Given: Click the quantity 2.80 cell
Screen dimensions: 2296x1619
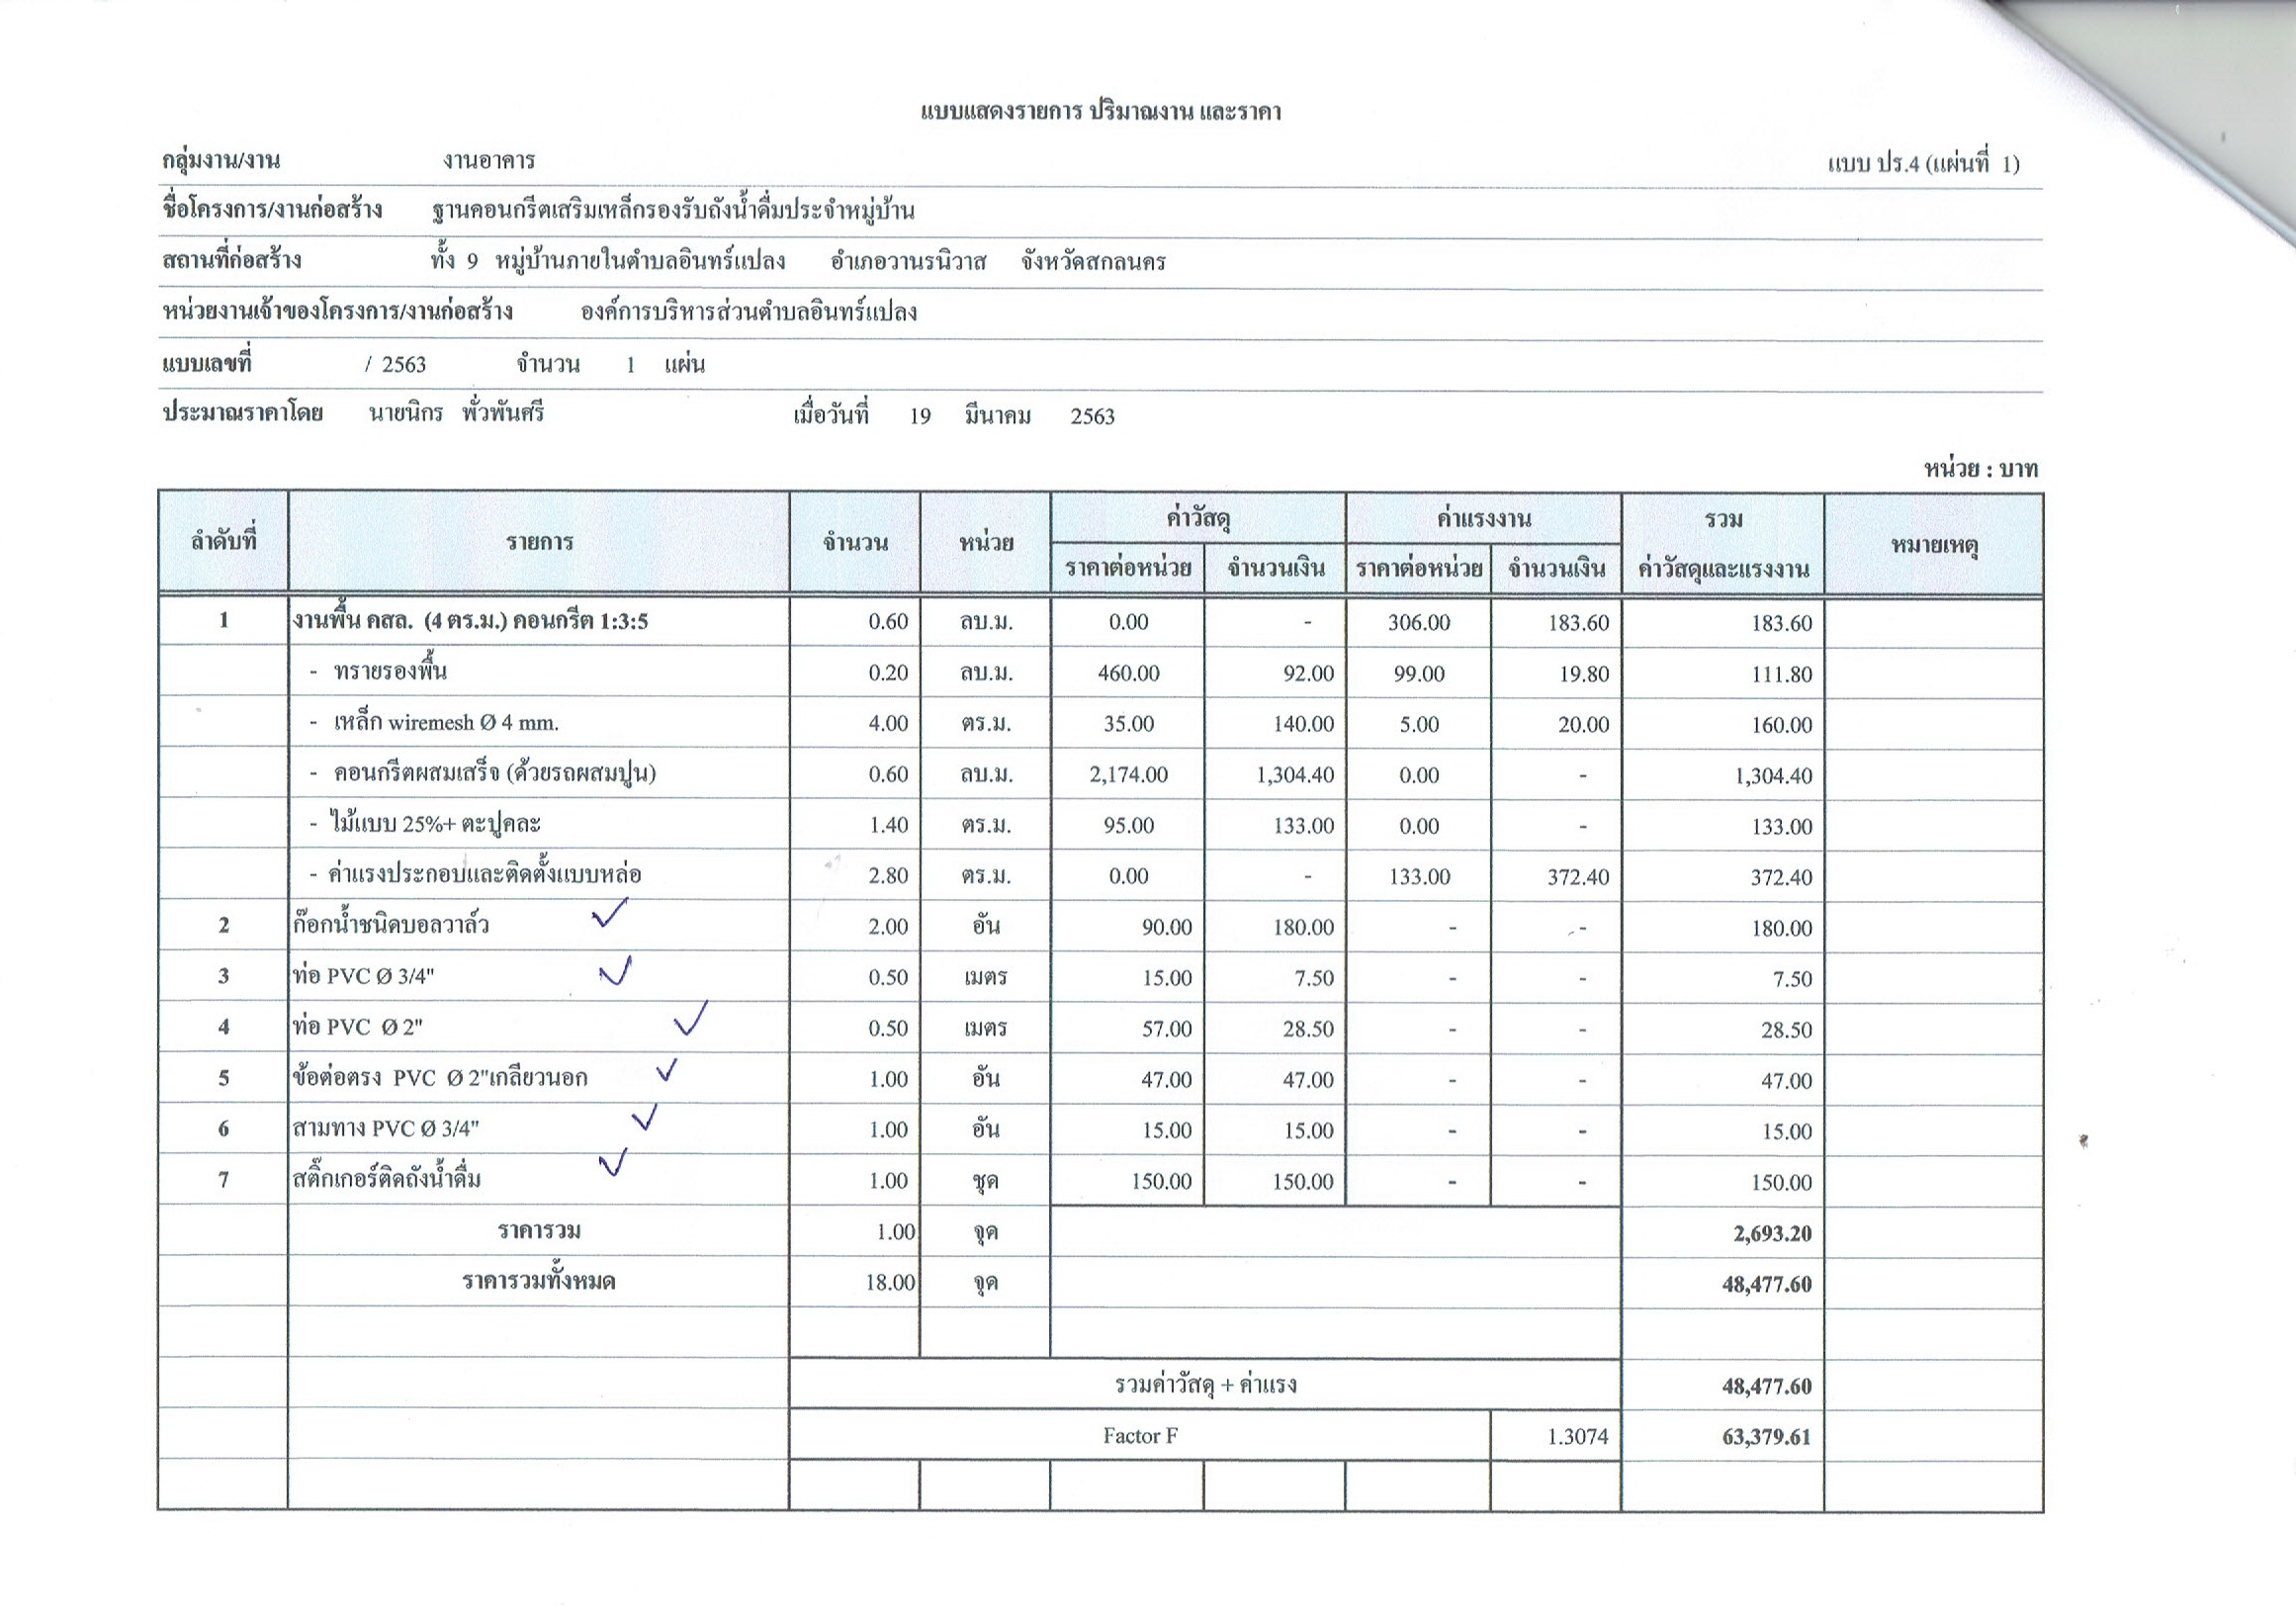Looking at the screenshot, I should (888, 876).
